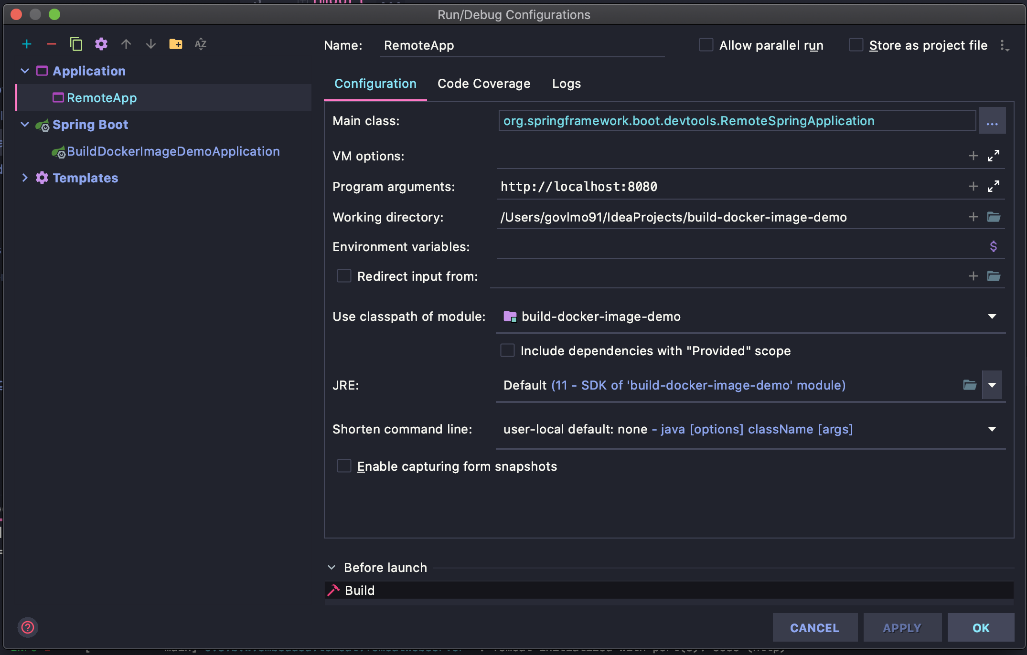The height and width of the screenshot is (655, 1027).
Task: Click the OK button
Action: click(981, 628)
